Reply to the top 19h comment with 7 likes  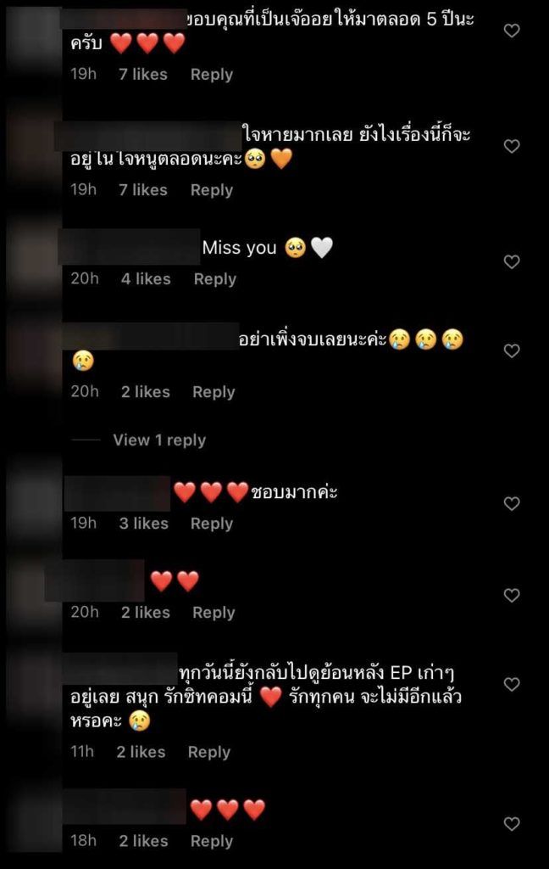coord(212,75)
